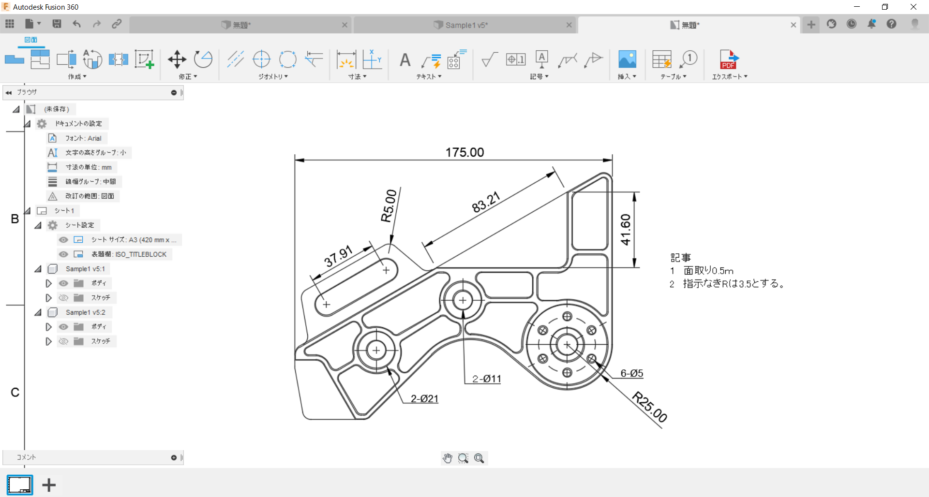
Task: Select the Edge Extension tool
Action: (314, 59)
